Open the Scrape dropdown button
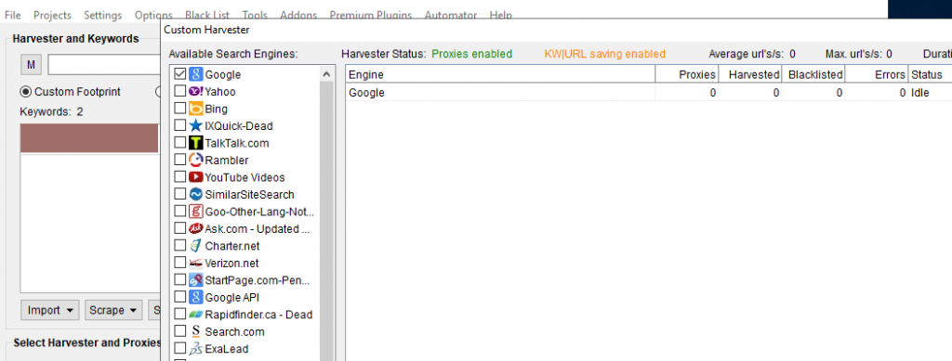Image resolution: width=952 pixels, height=361 pixels. point(114,310)
